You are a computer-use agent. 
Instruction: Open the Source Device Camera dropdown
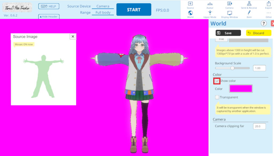103,6
